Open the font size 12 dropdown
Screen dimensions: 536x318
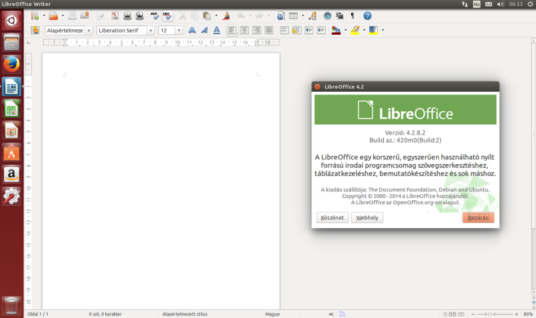(179, 30)
